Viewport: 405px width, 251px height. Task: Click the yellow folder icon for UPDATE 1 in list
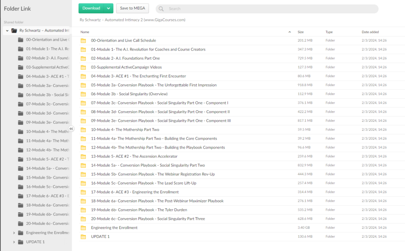pos(83,237)
